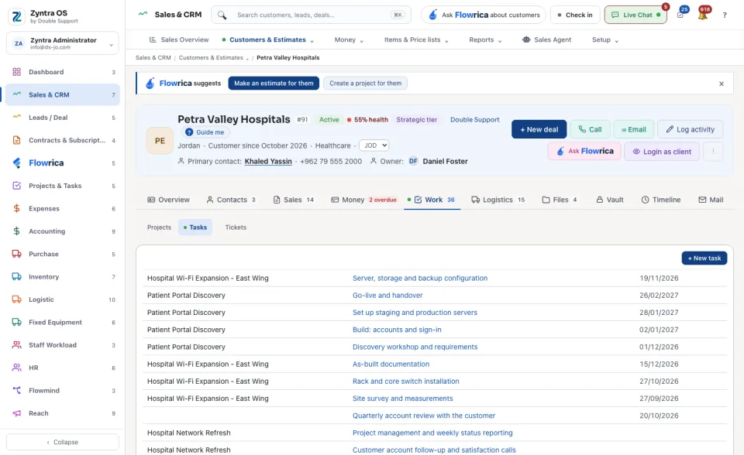Viewport: 744px width, 455px height.
Task: Collapse the sidebar
Action: pos(62,442)
